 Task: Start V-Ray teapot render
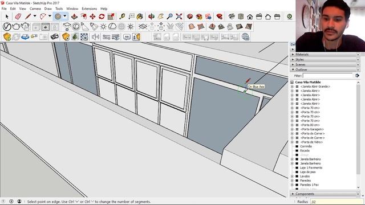16,27
